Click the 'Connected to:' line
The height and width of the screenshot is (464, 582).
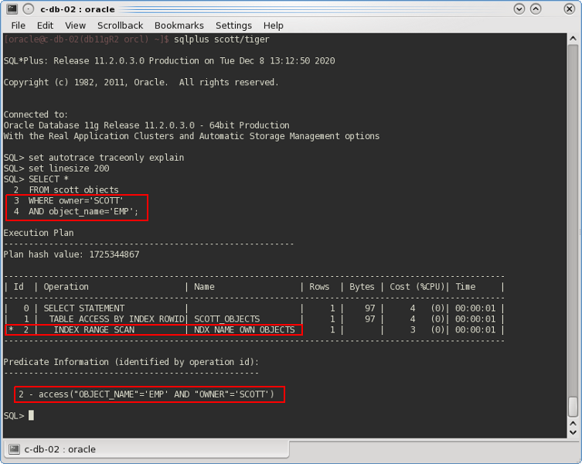pyautogui.click(x=36, y=114)
